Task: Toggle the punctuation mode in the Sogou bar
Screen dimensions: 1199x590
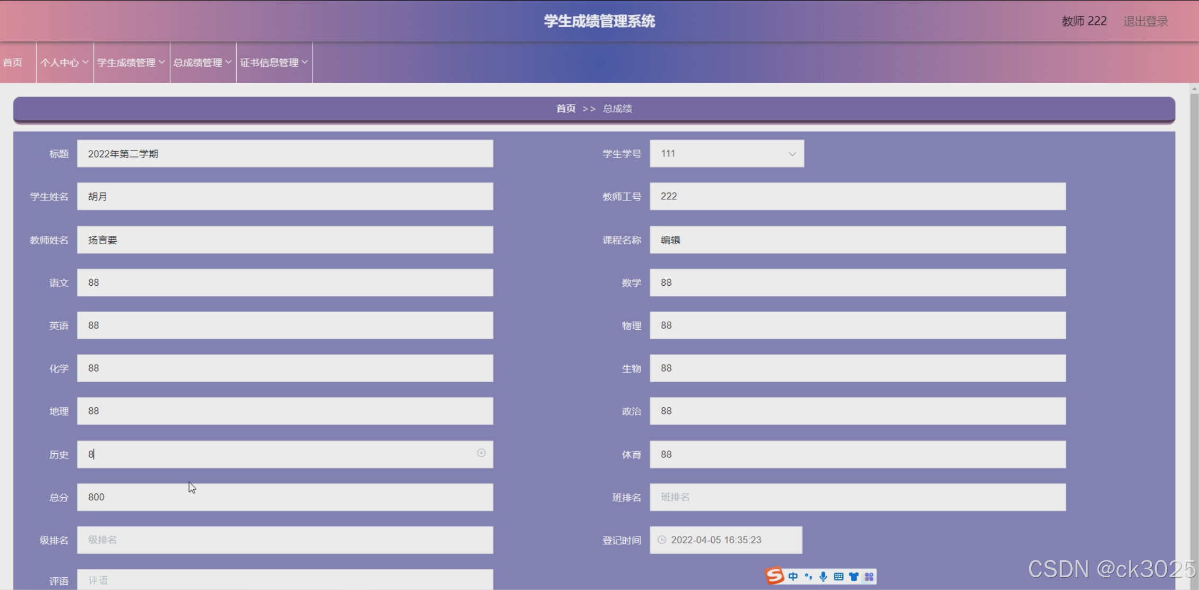Action: [808, 576]
